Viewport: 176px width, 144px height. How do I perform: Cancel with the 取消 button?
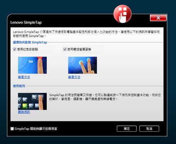point(149,129)
